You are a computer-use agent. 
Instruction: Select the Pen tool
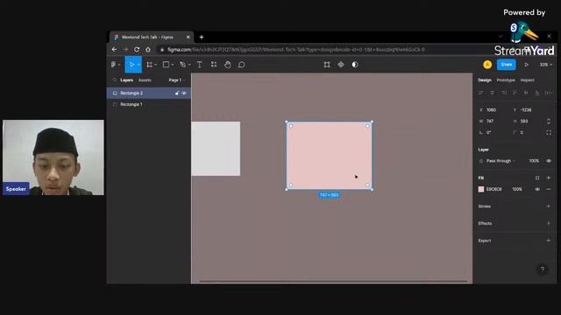[183, 65]
